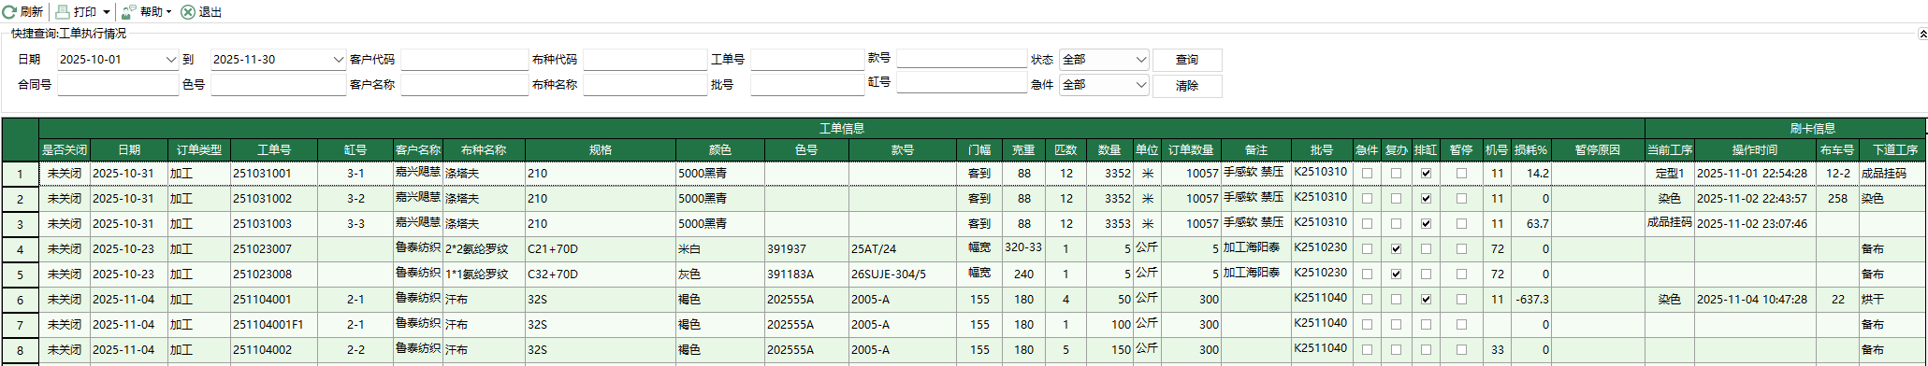Toggle 急件 checkbox for work order 251104002
Viewport: 1928px width, 366px height.
pyautogui.click(x=1367, y=349)
